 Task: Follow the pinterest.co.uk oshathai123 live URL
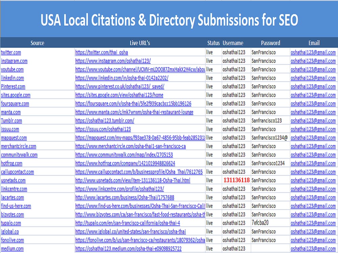120,86
